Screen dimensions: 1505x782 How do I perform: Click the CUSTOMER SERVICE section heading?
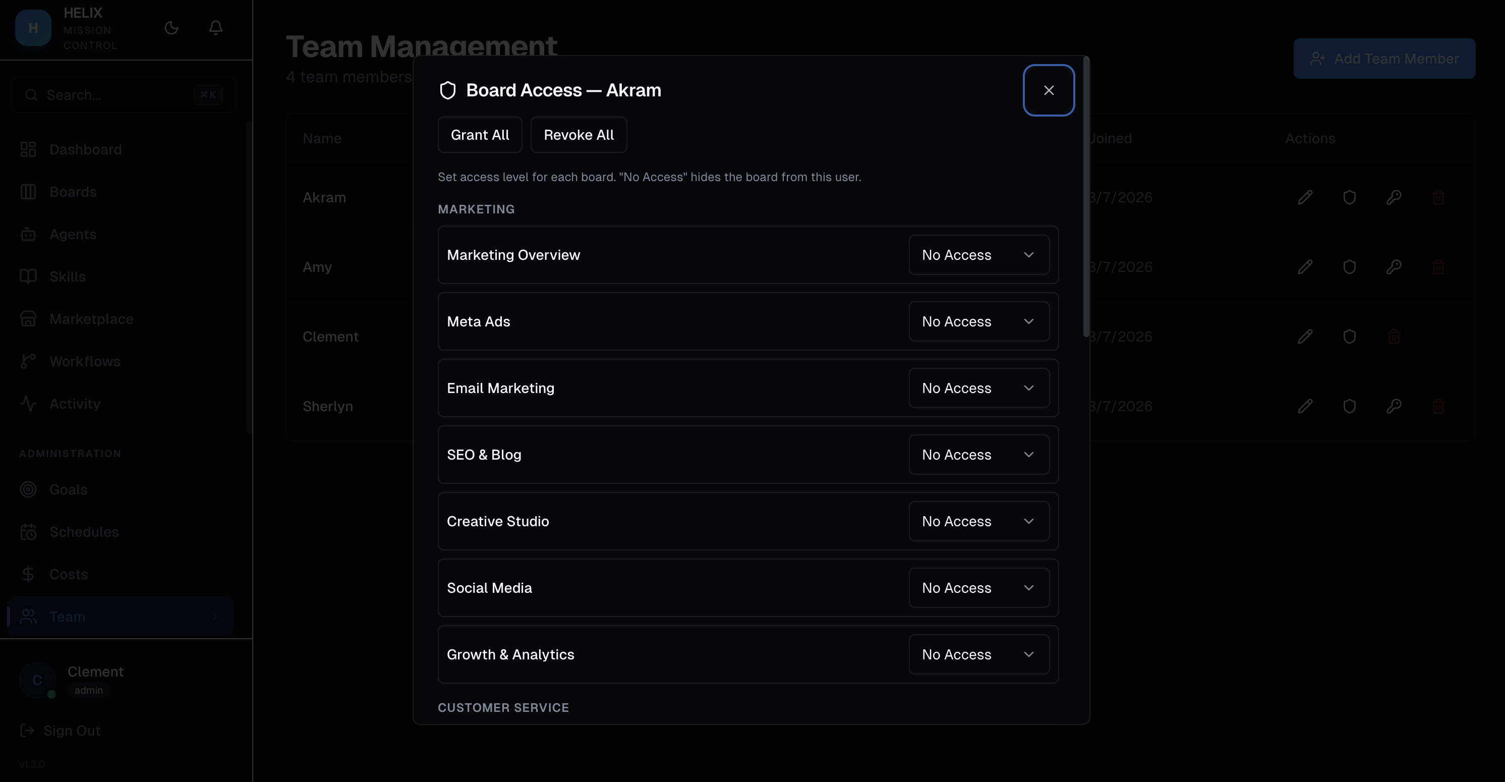[x=503, y=708]
